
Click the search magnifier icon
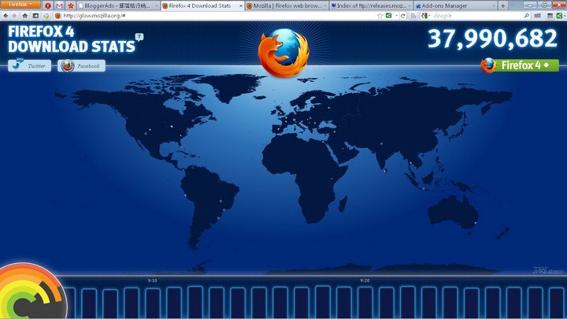pyautogui.click(x=527, y=16)
